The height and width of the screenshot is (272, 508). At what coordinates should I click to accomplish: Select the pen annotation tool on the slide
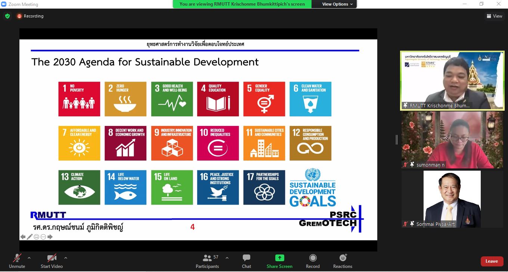30,237
